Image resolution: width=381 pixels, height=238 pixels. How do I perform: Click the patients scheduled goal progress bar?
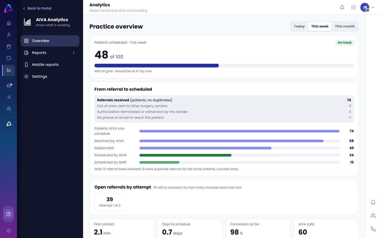point(224,66)
